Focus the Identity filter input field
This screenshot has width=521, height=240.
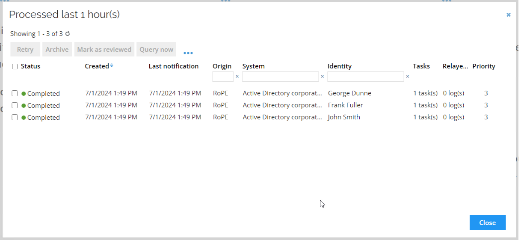[365, 77]
